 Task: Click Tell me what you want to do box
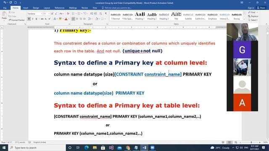[x=117, y=8]
